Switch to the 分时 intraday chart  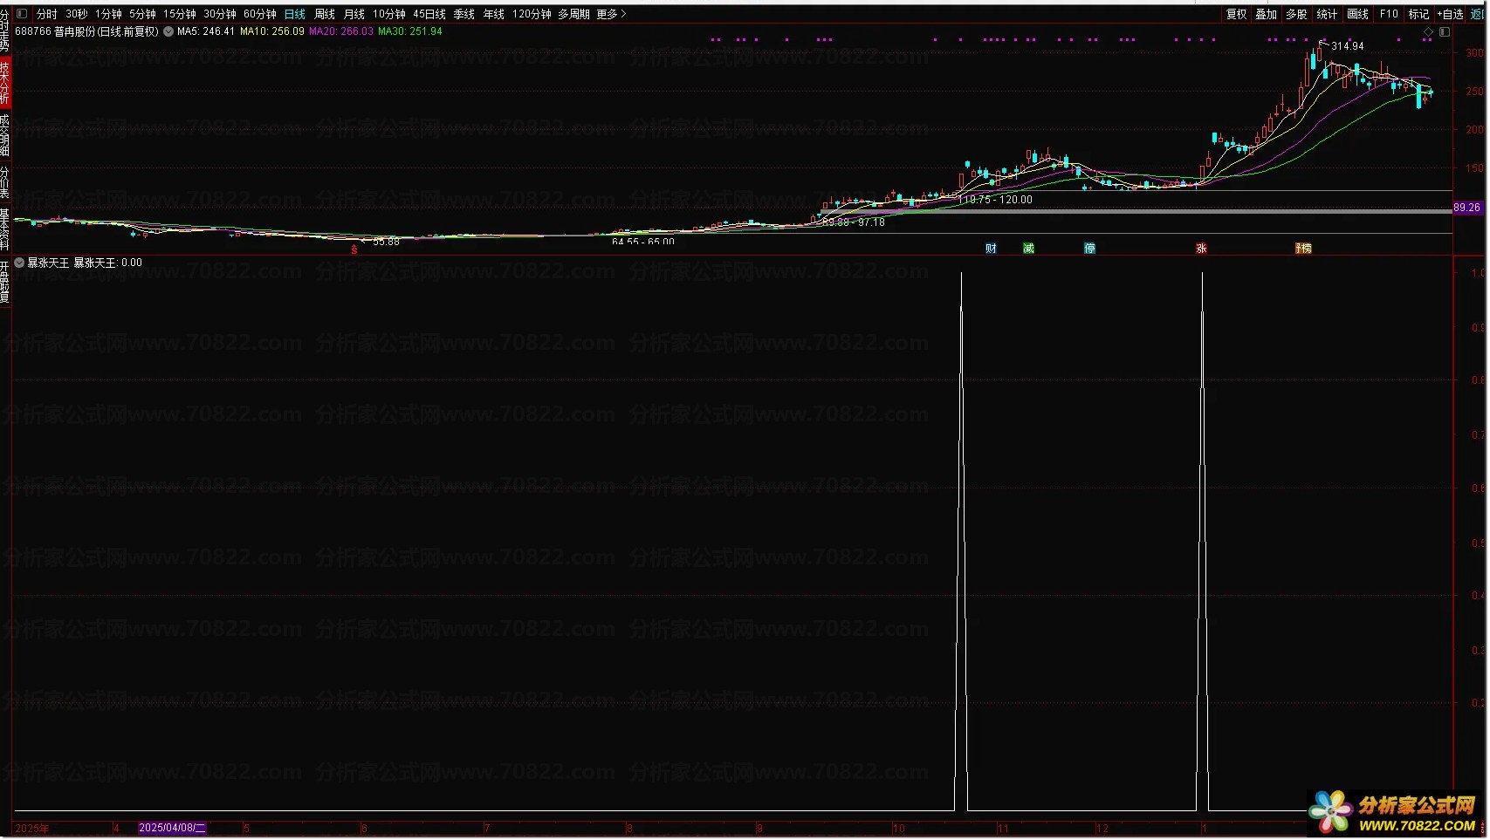[x=47, y=14]
